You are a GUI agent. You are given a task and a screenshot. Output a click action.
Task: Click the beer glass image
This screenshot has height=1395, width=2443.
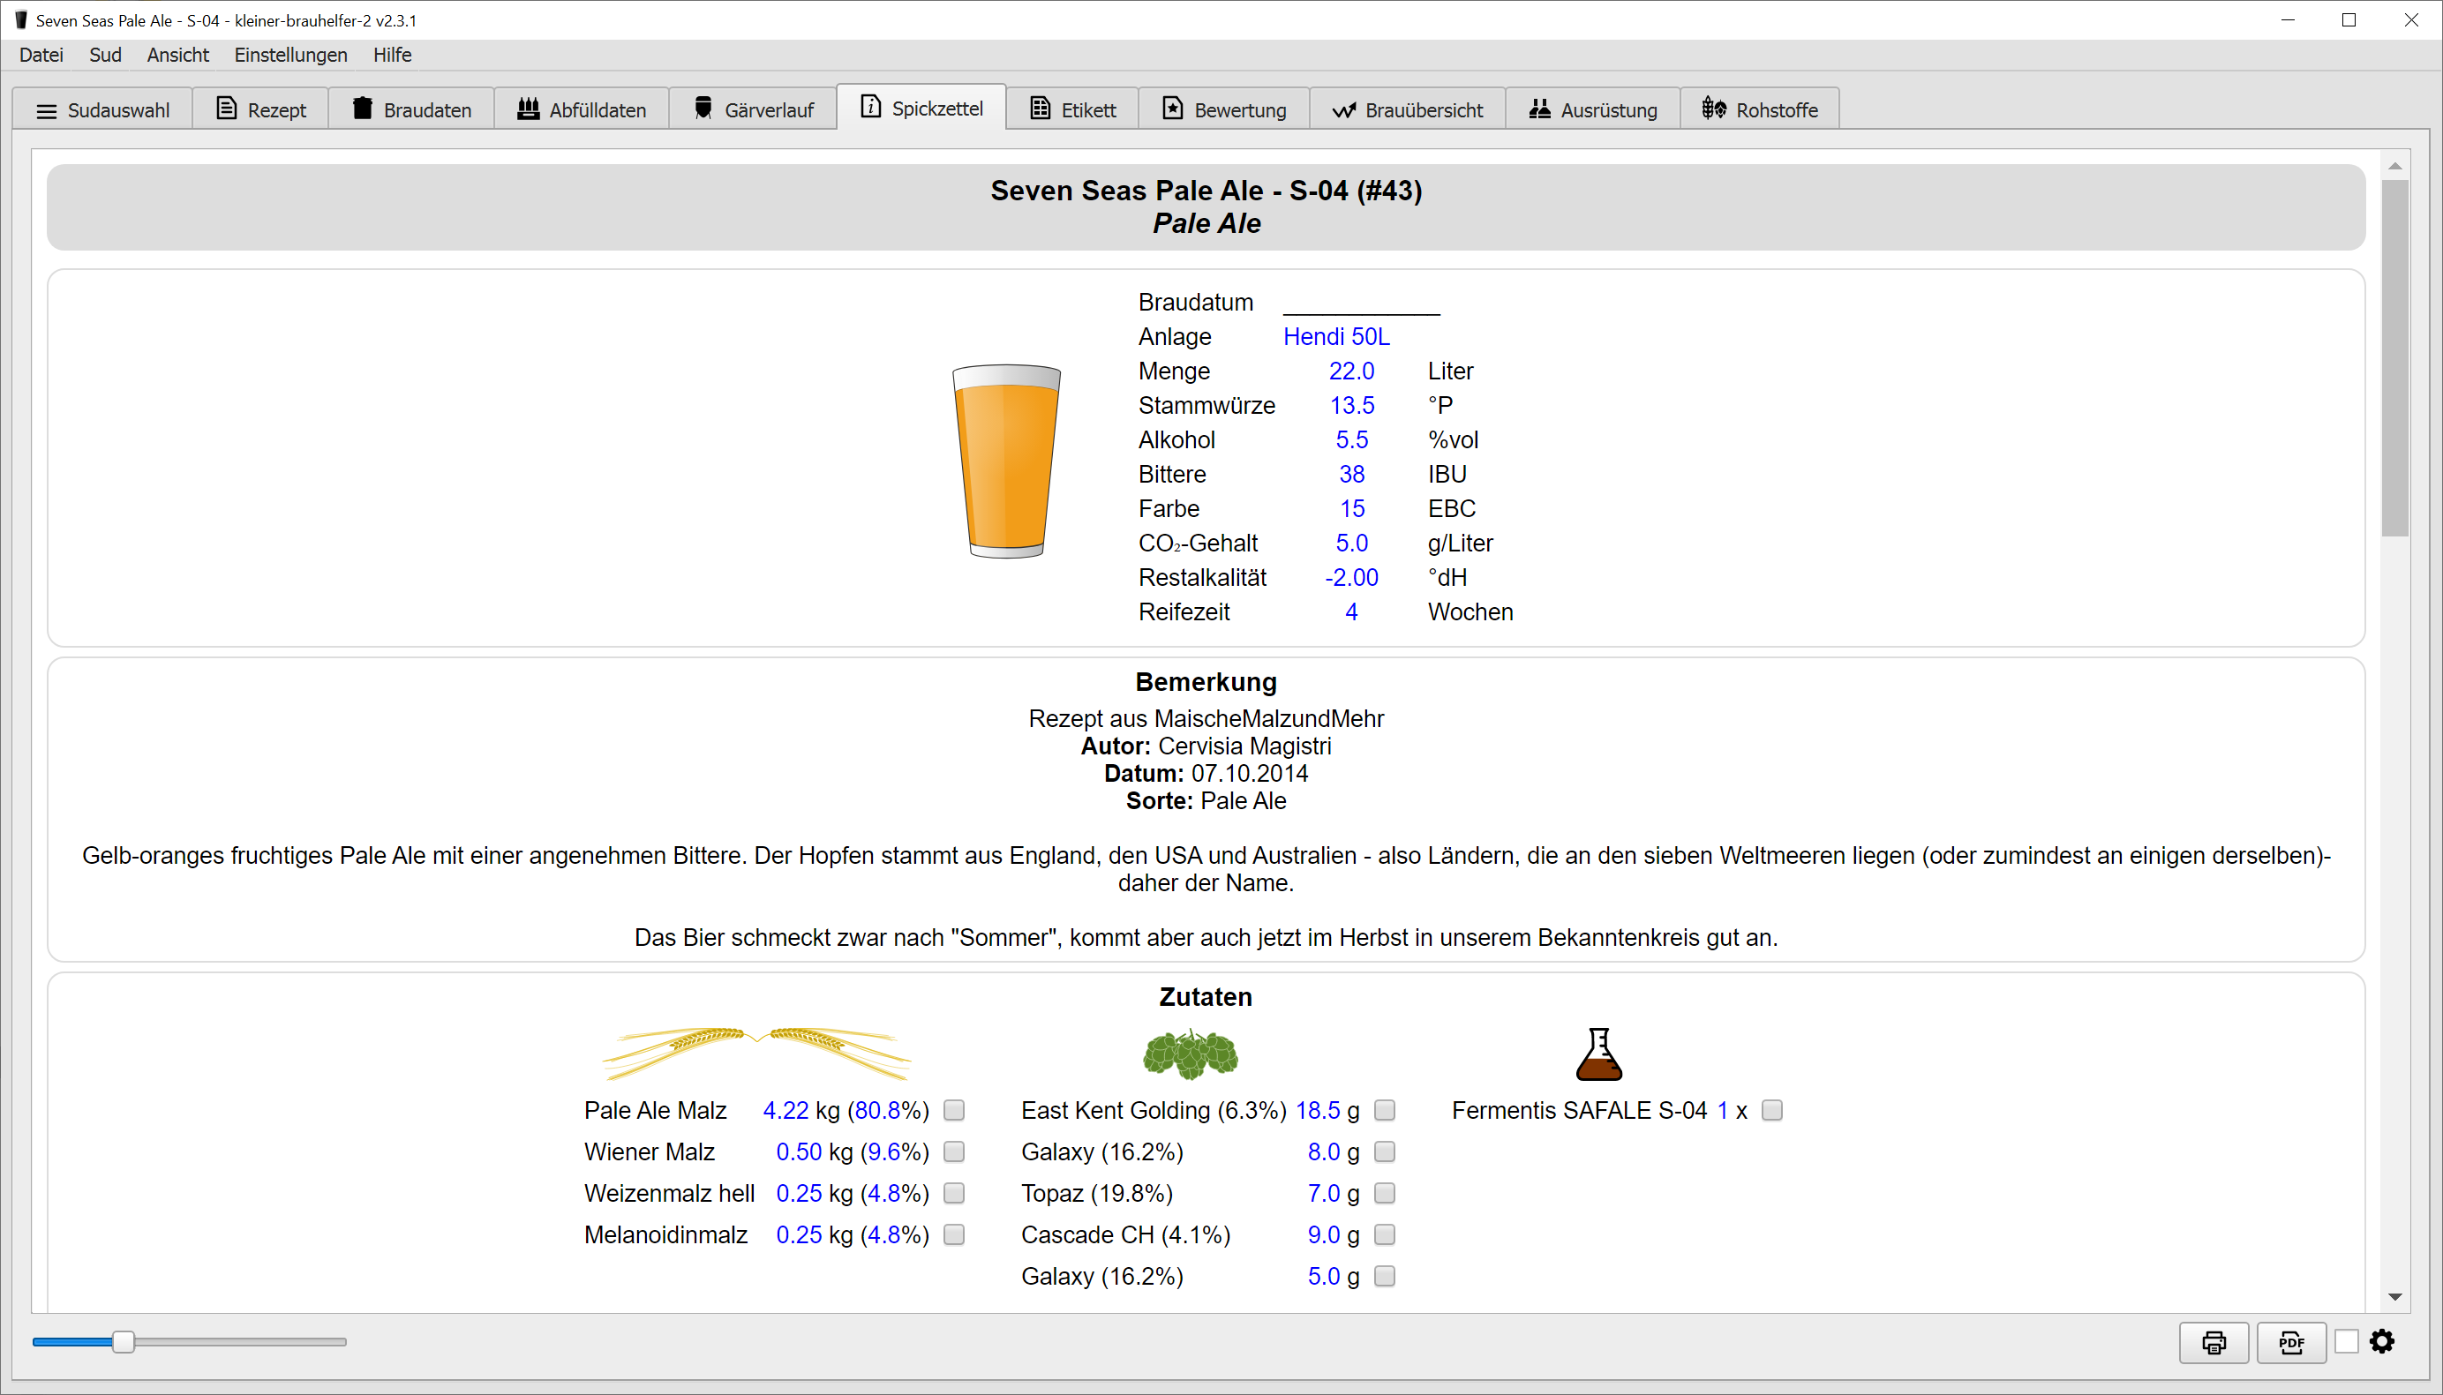pyautogui.click(x=1006, y=461)
